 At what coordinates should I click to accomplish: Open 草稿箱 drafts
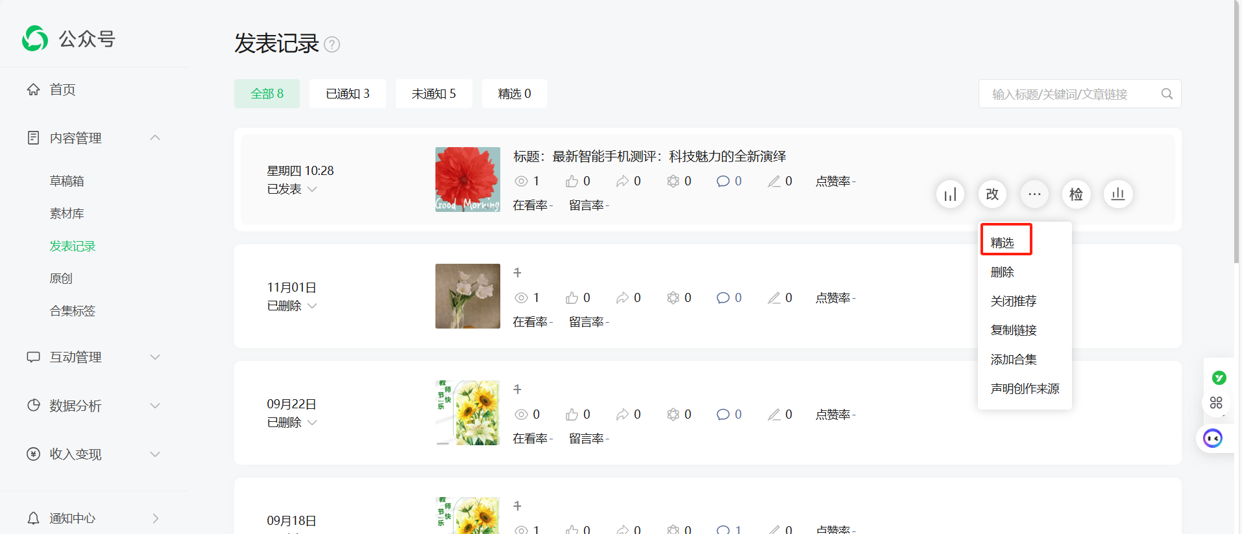(67, 181)
